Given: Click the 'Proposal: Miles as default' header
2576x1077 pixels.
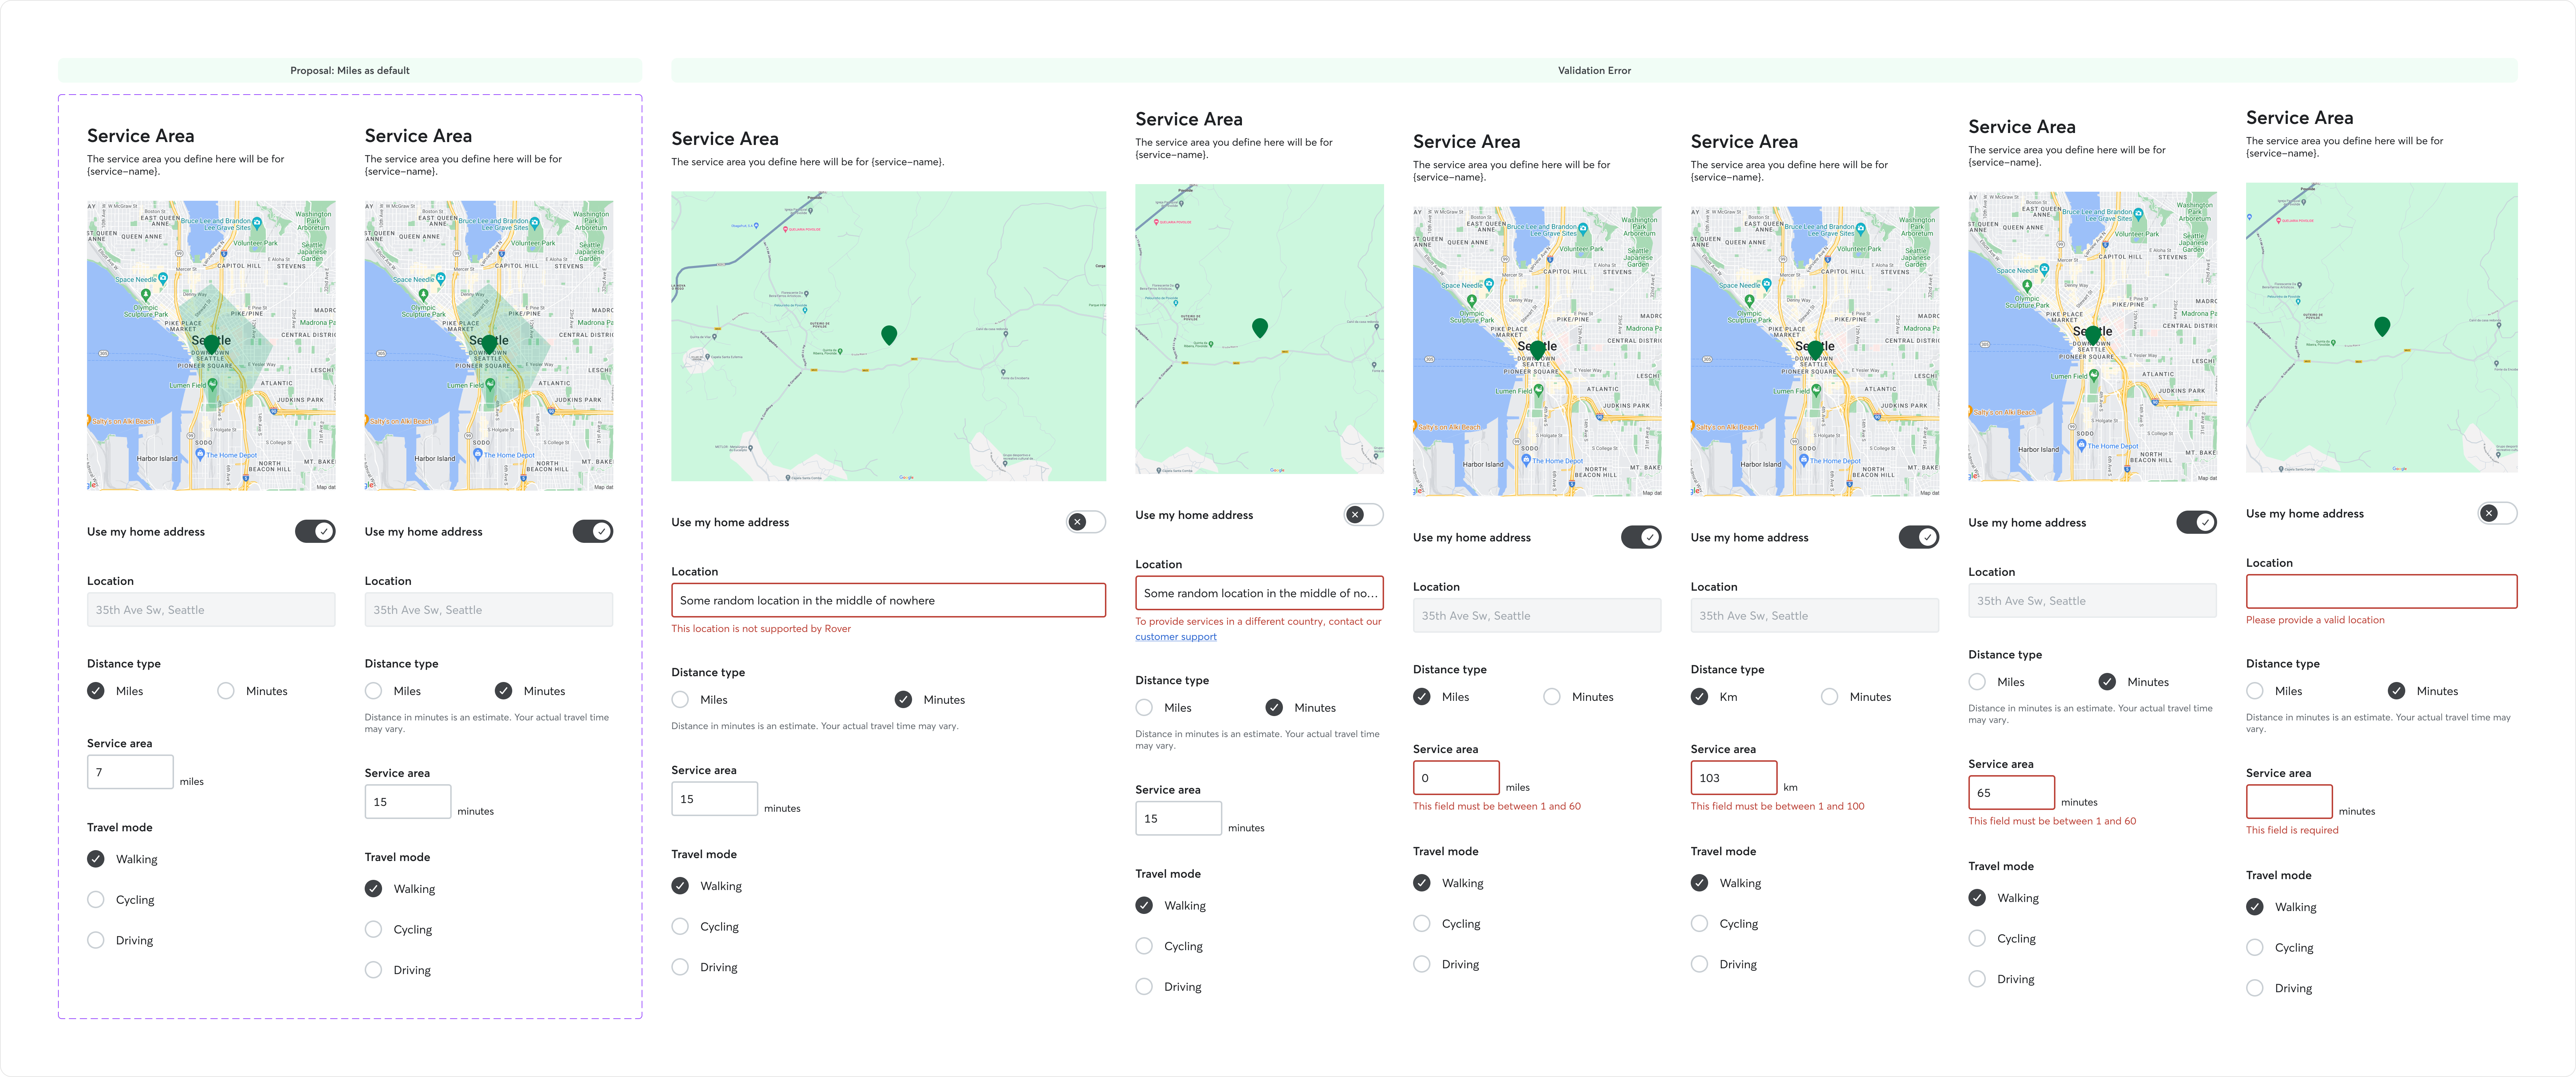Looking at the screenshot, I should pos(350,71).
